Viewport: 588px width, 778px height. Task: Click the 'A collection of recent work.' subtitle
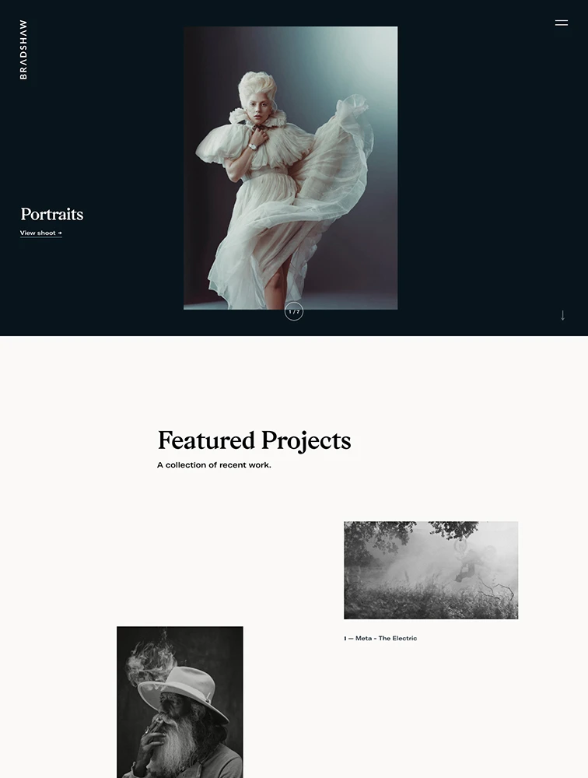point(214,465)
